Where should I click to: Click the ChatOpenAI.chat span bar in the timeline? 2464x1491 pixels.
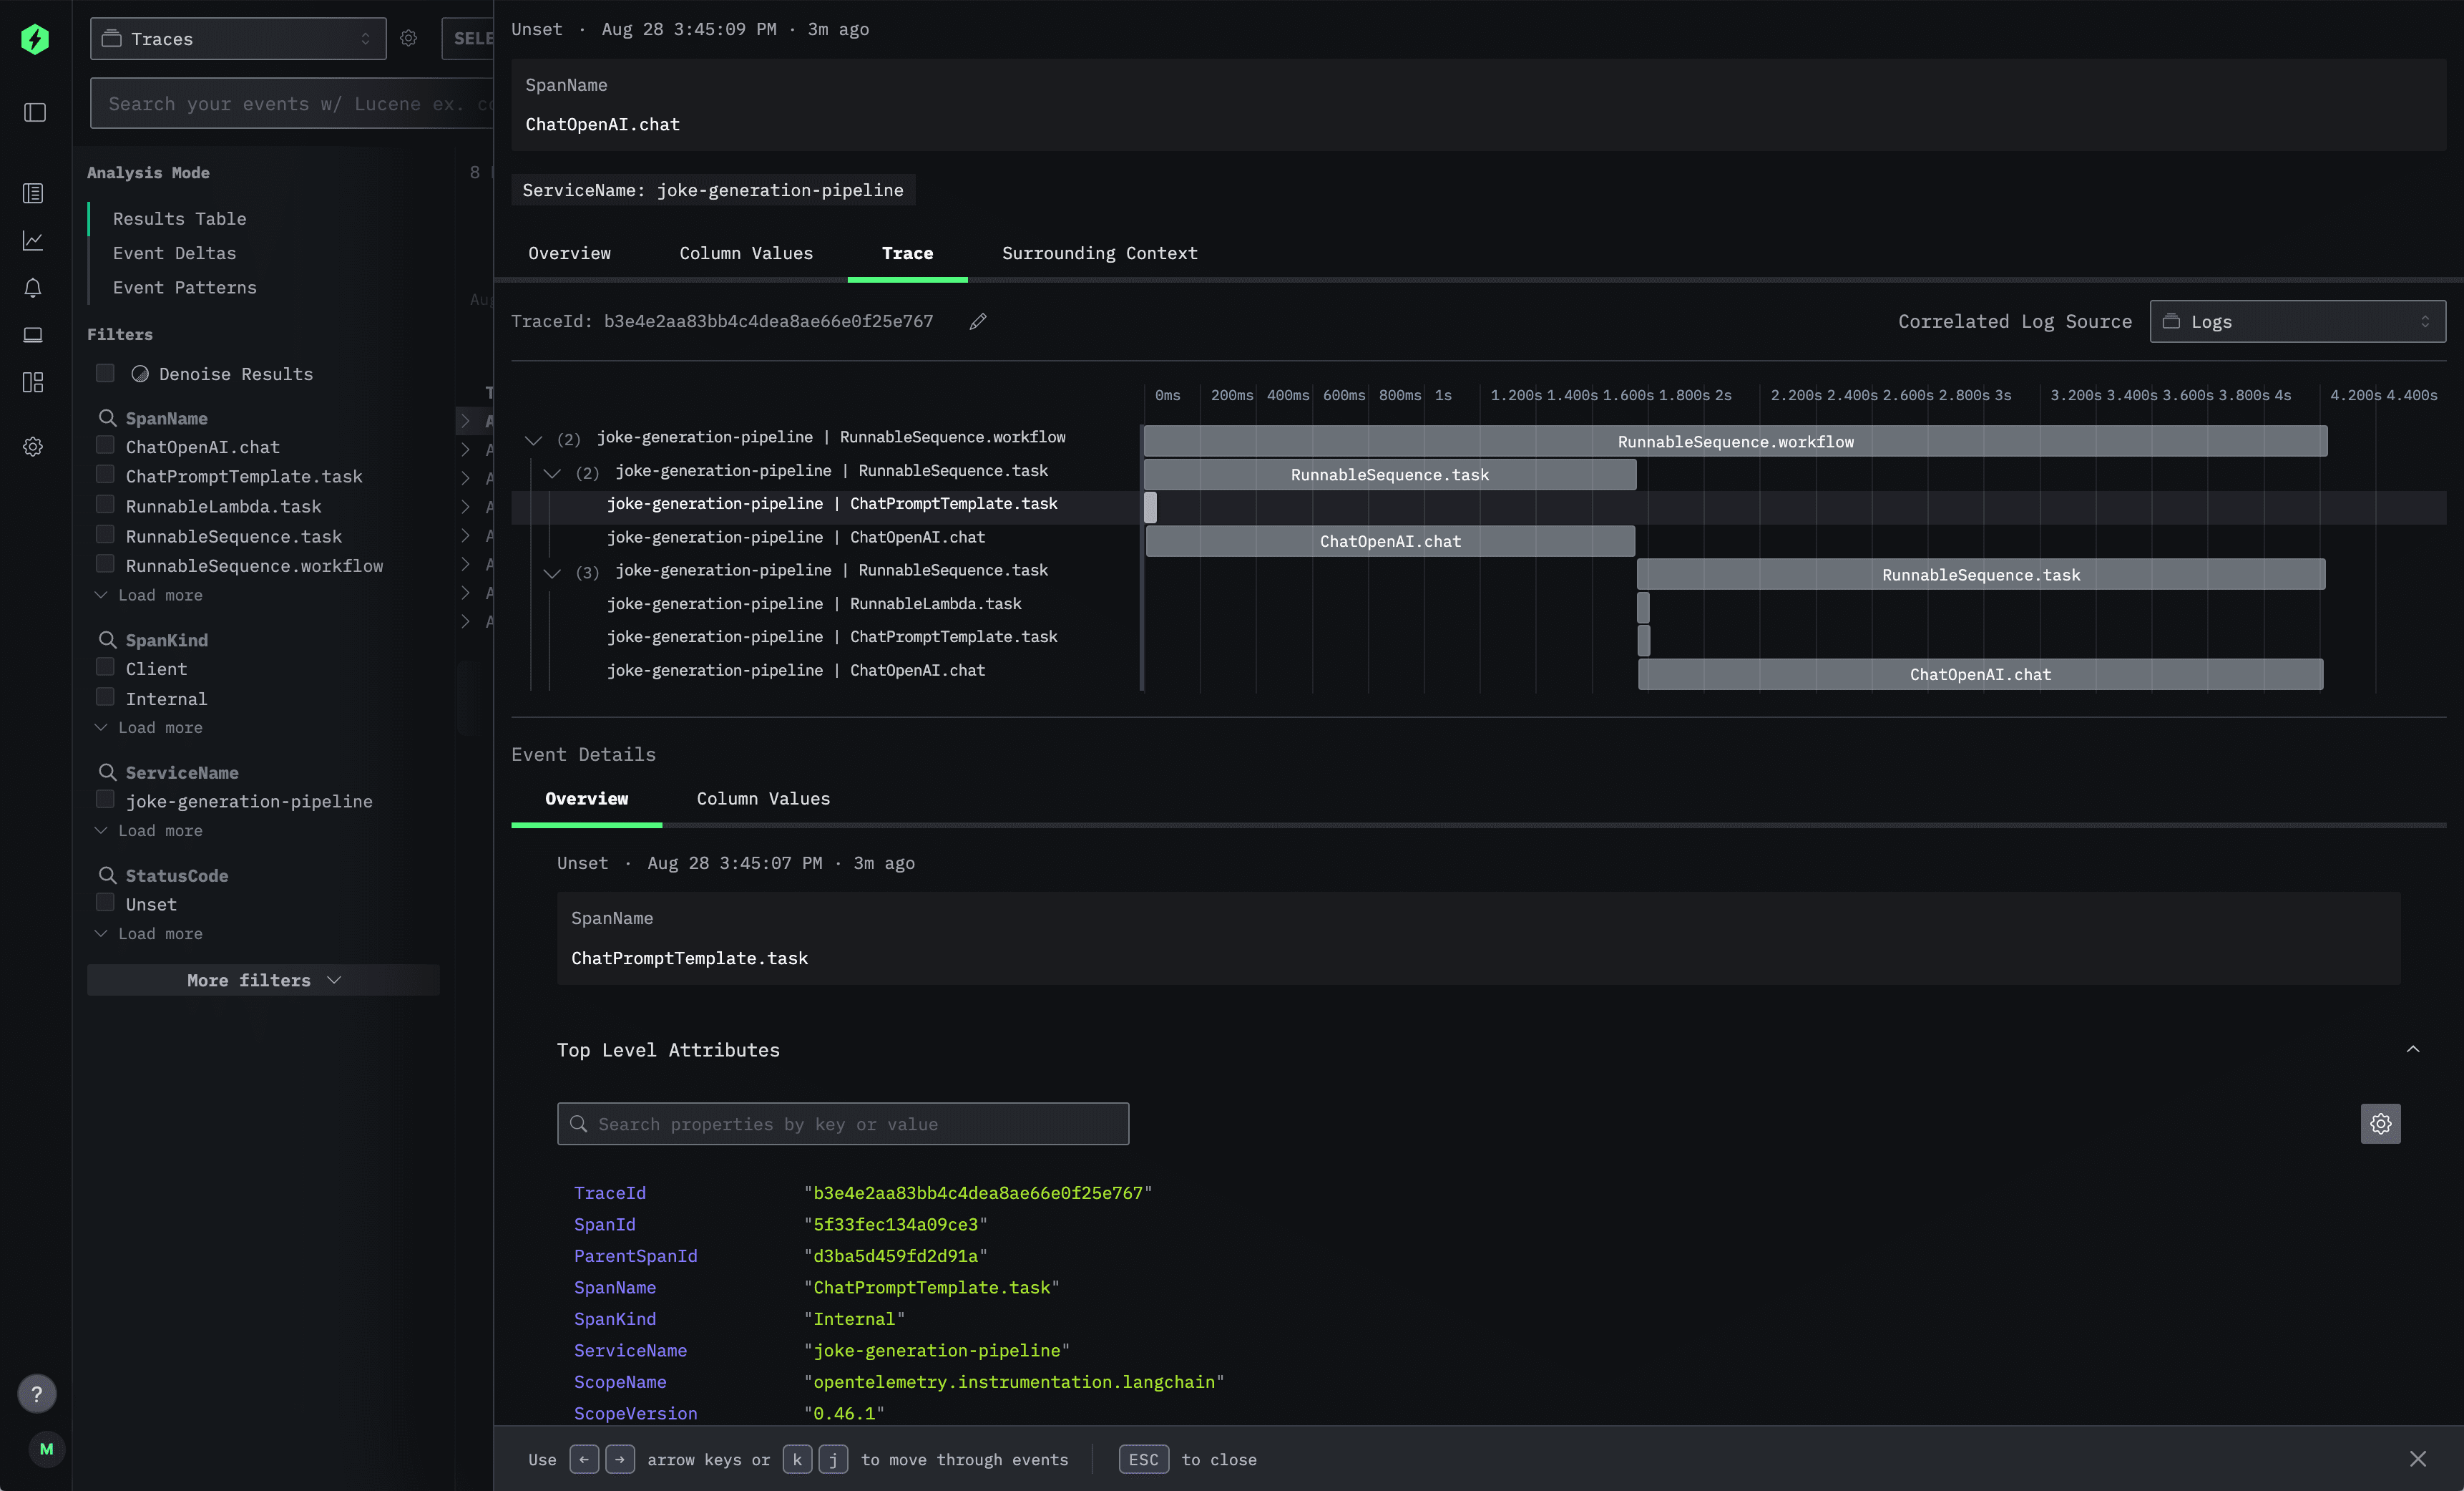(x=1389, y=540)
